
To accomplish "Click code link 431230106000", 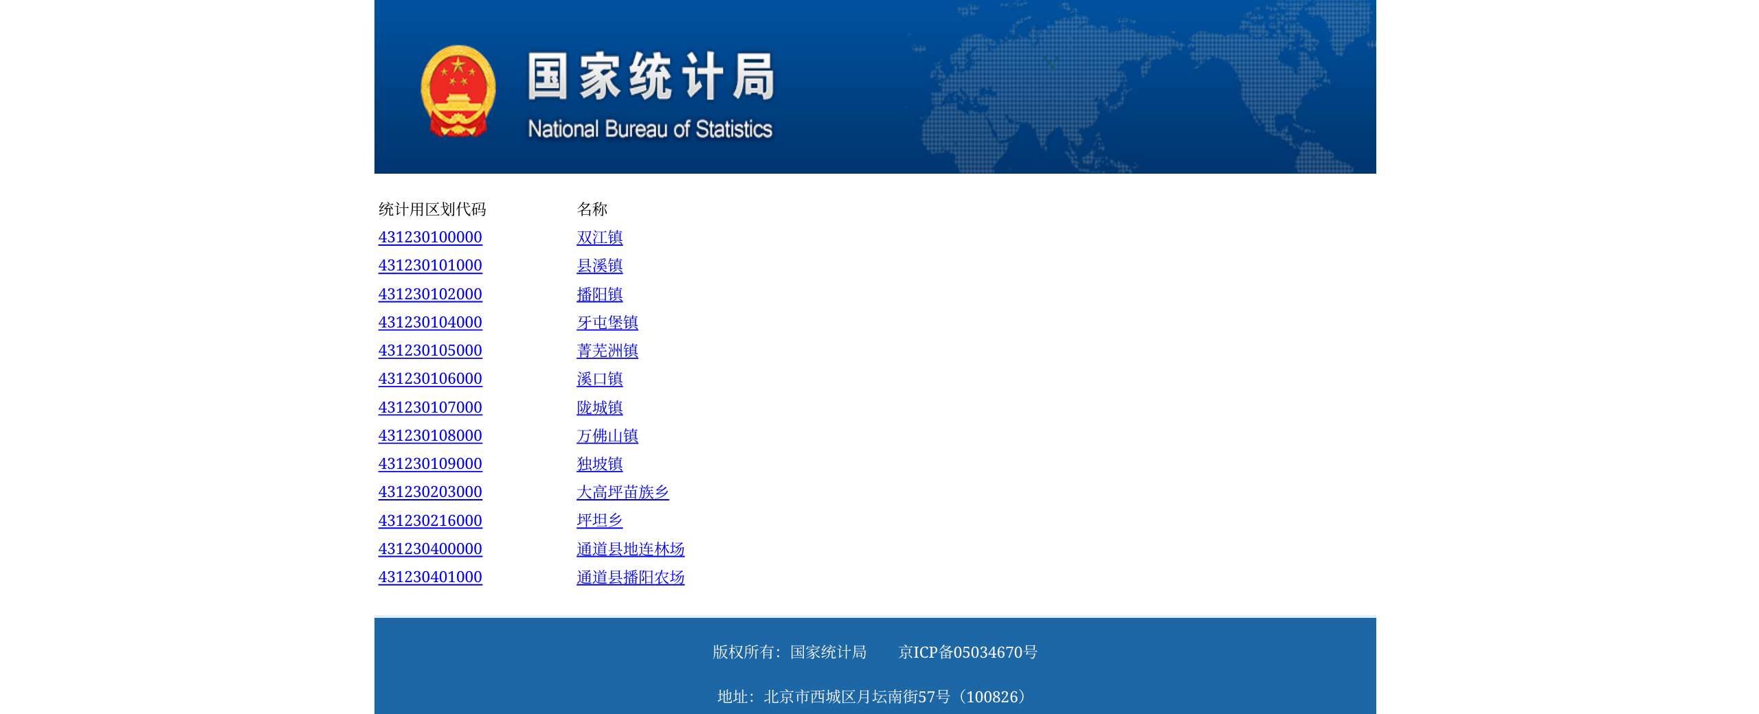I will tap(430, 379).
